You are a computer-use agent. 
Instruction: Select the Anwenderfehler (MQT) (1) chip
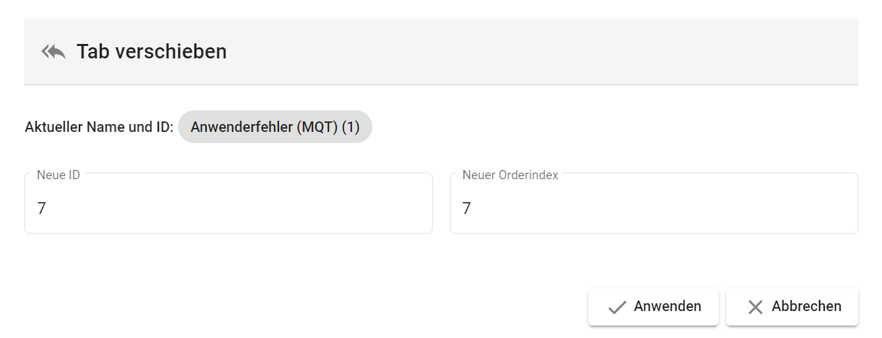click(x=275, y=127)
